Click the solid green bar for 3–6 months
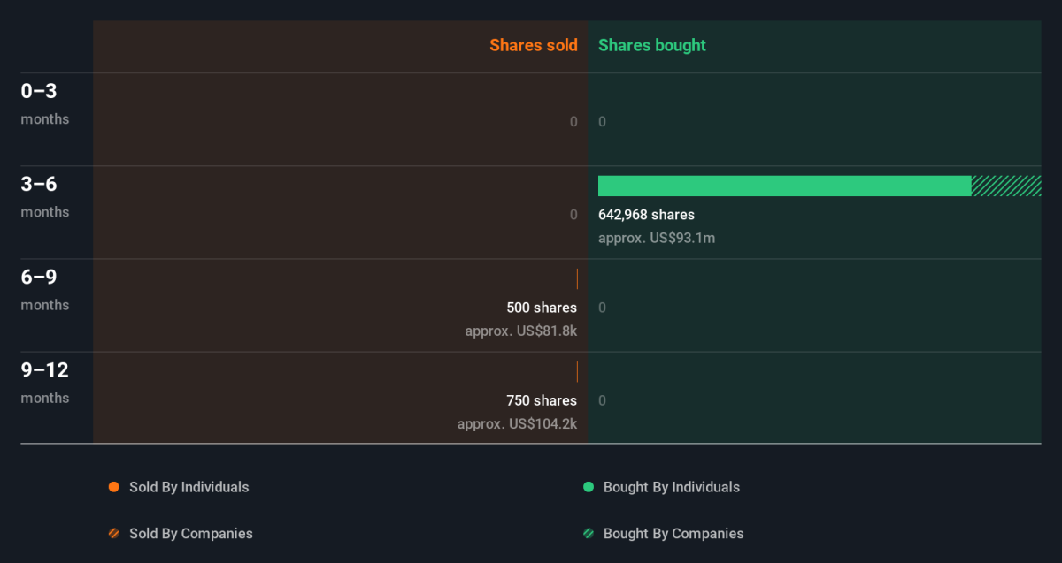Screen dimensions: 1062x563 (784, 186)
